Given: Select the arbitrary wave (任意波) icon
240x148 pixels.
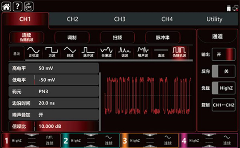Looking at the screenshot, I should click(106, 52).
